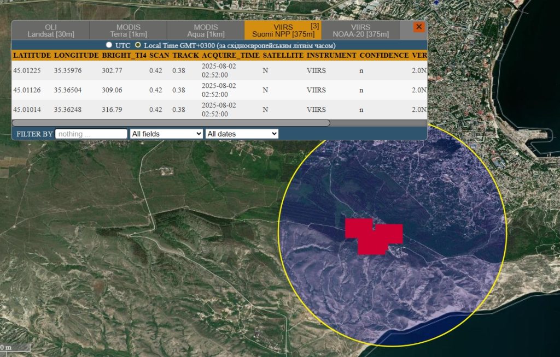Image resolution: width=560 pixels, height=357 pixels.
Task: Focus the FILTER BY text field
Action: click(91, 134)
